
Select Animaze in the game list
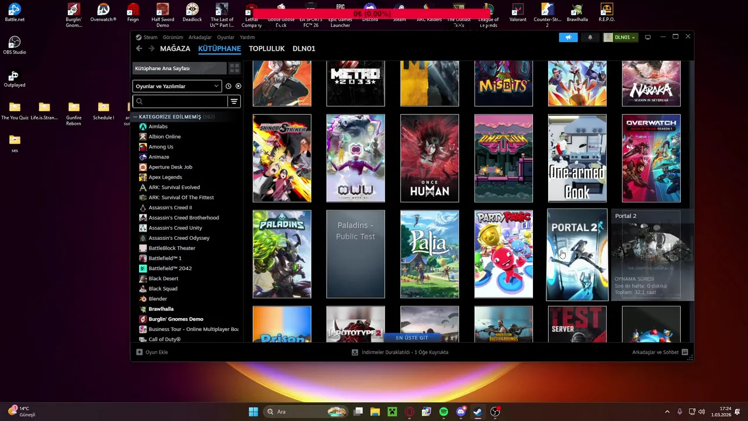[x=158, y=157]
